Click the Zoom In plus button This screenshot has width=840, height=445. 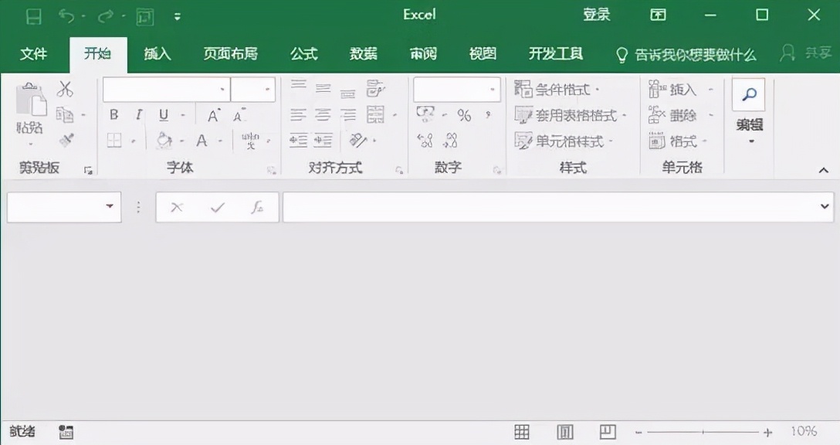(x=767, y=432)
